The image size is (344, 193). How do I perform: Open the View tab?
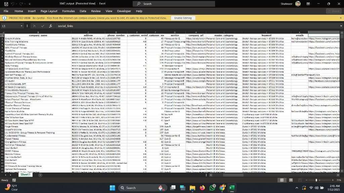coord(109,11)
